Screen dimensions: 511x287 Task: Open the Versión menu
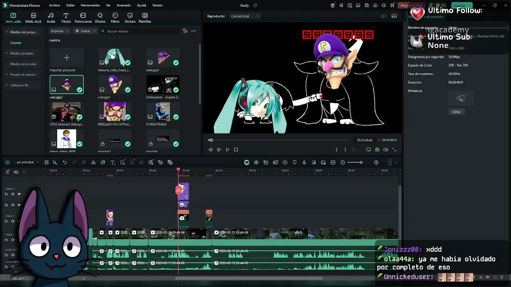click(x=157, y=5)
